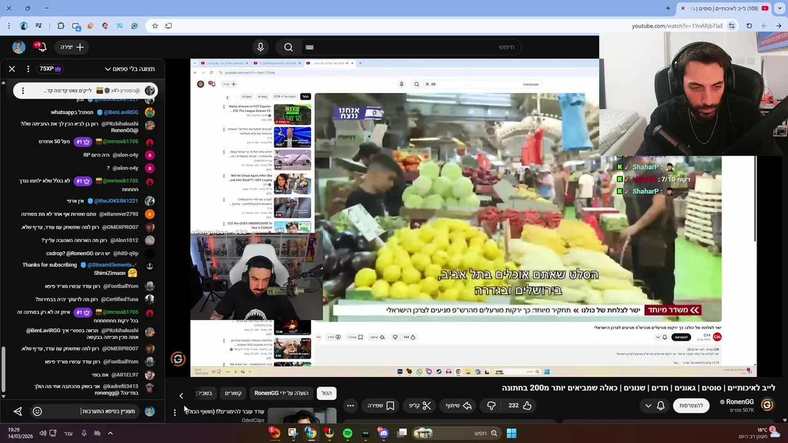Open Discord from the taskbar
788x443 pixels.
pyautogui.click(x=384, y=433)
